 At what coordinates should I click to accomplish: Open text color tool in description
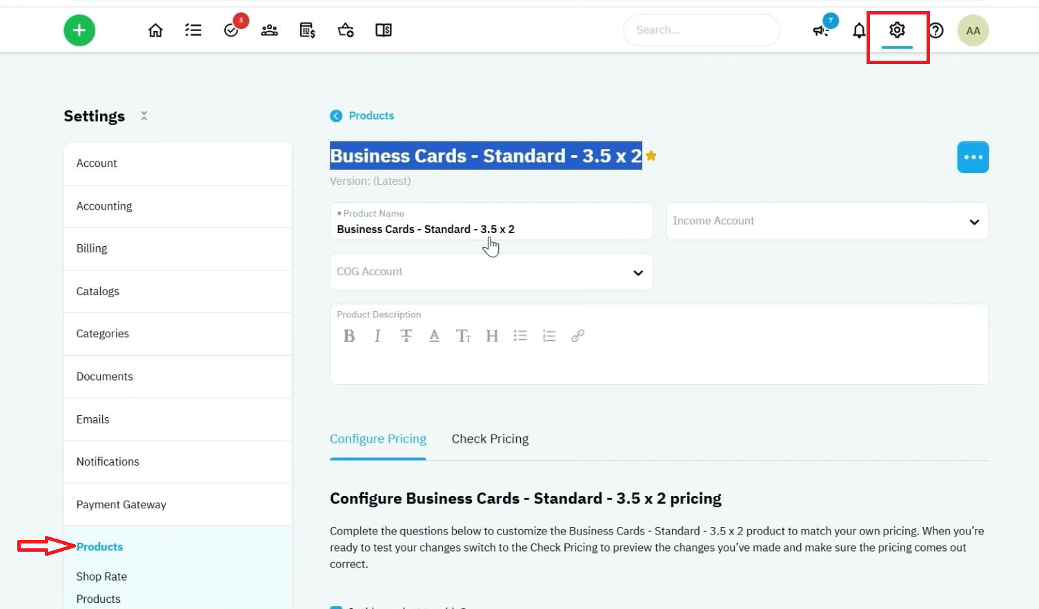pyautogui.click(x=434, y=336)
